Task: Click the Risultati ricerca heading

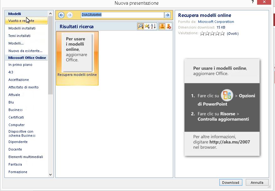Action: click(x=77, y=27)
